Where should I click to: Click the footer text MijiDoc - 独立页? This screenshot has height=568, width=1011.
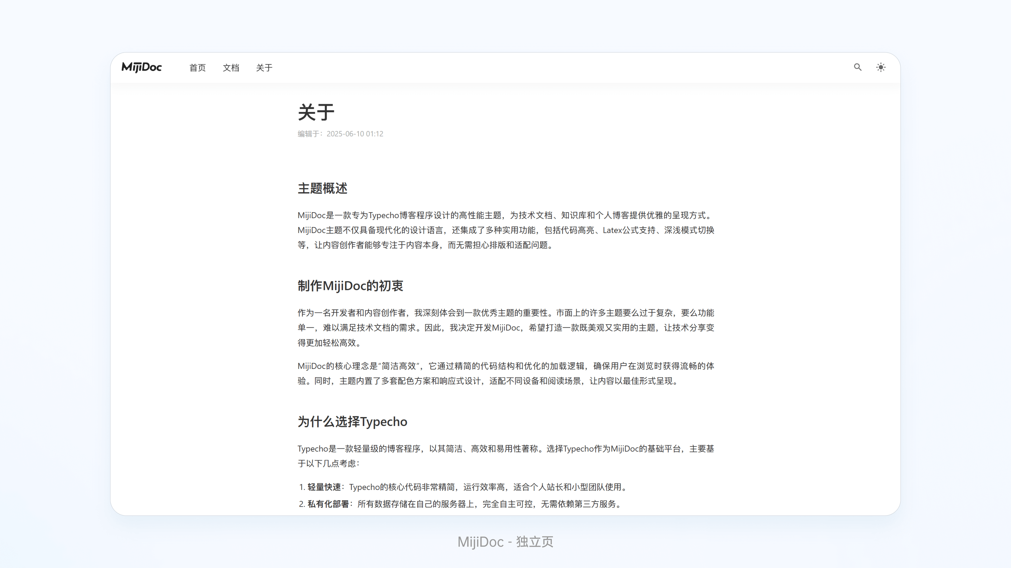pyautogui.click(x=506, y=541)
